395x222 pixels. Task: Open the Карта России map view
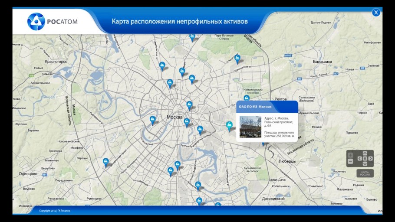click(365, 173)
